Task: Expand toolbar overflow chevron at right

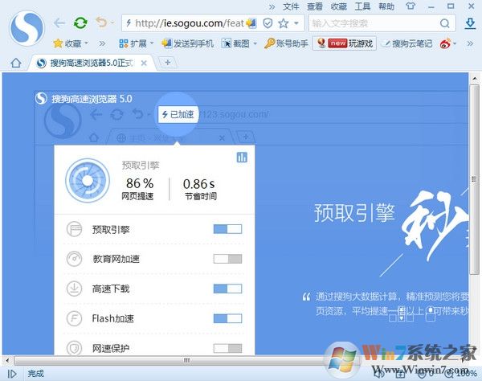Action: click(470, 43)
